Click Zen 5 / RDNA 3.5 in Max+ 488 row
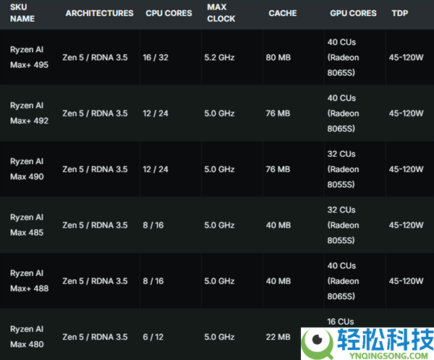The width and height of the screenshot is (434, 360). [x=95, y=281]
